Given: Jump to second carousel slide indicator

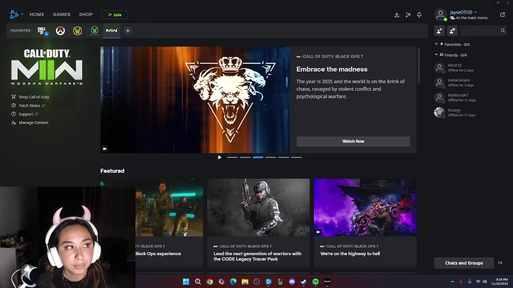Looking at the screenshot, I should (245, 157).
